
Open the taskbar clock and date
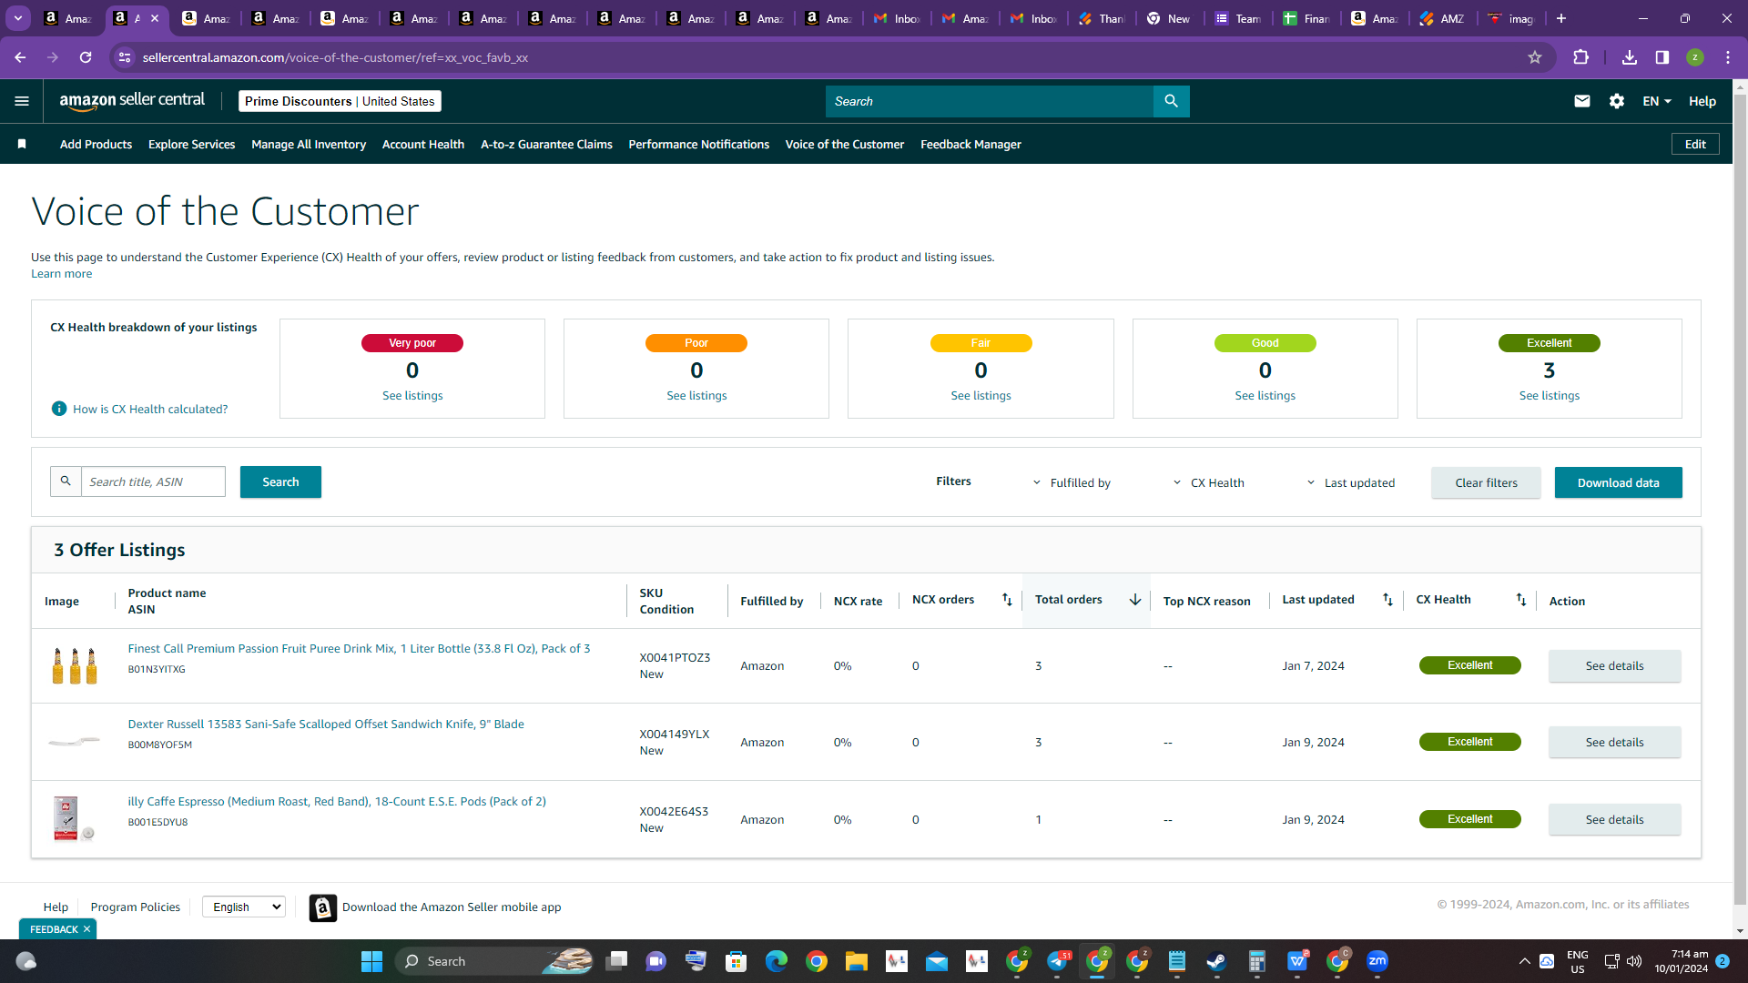1681,961
